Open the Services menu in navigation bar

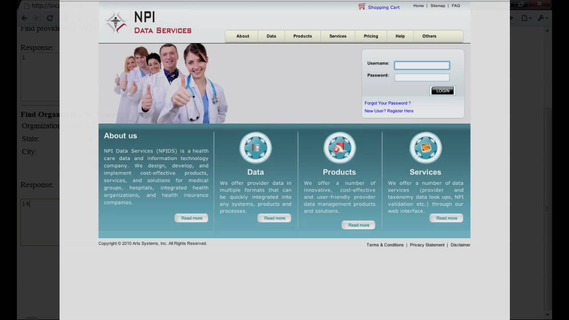338,36
